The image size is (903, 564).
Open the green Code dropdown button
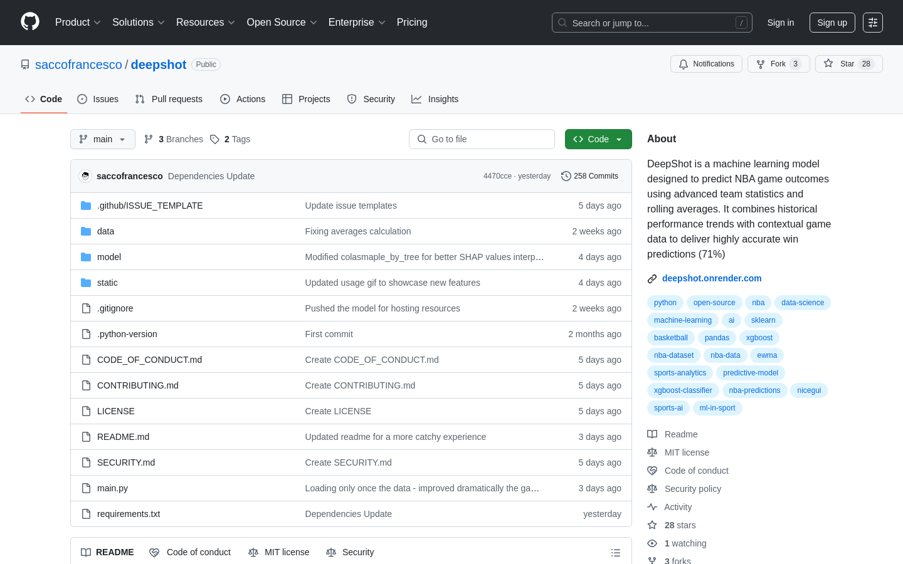(x=598, y=139)
